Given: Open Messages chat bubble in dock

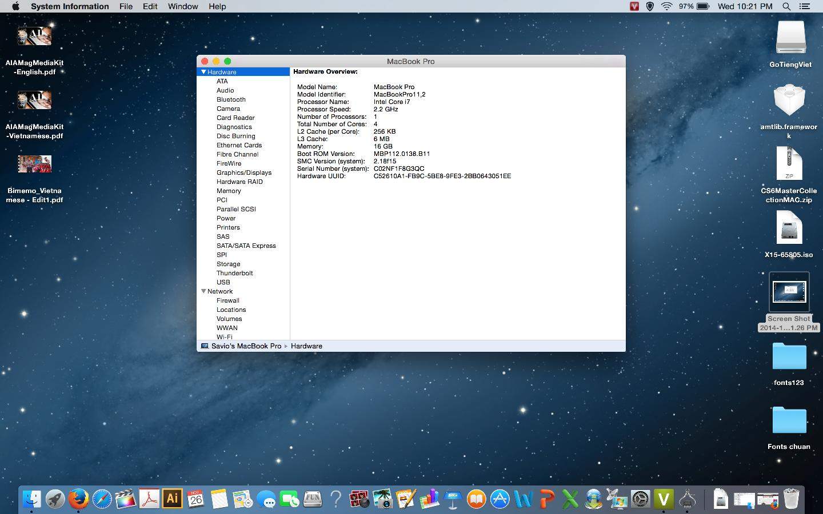Looking at the screenshot, I should 266,499.
